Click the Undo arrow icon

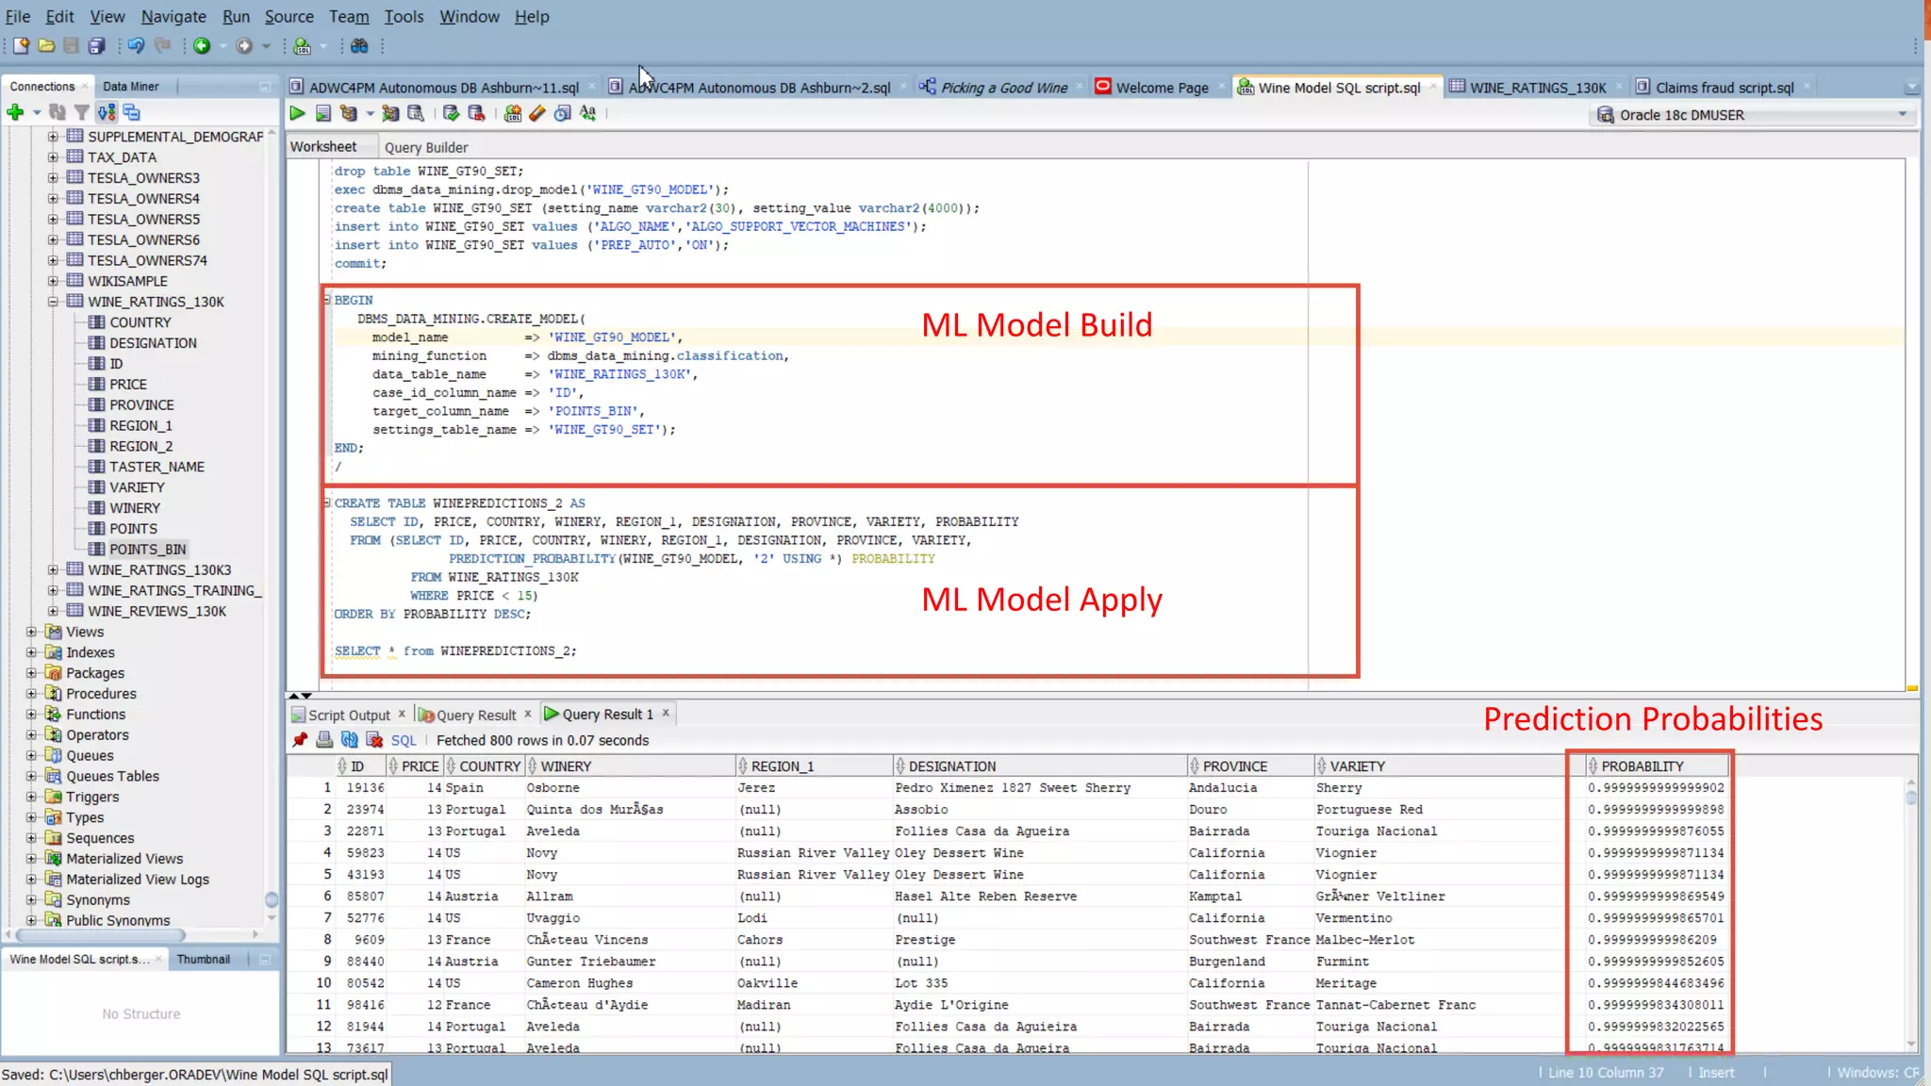(136, 45)
